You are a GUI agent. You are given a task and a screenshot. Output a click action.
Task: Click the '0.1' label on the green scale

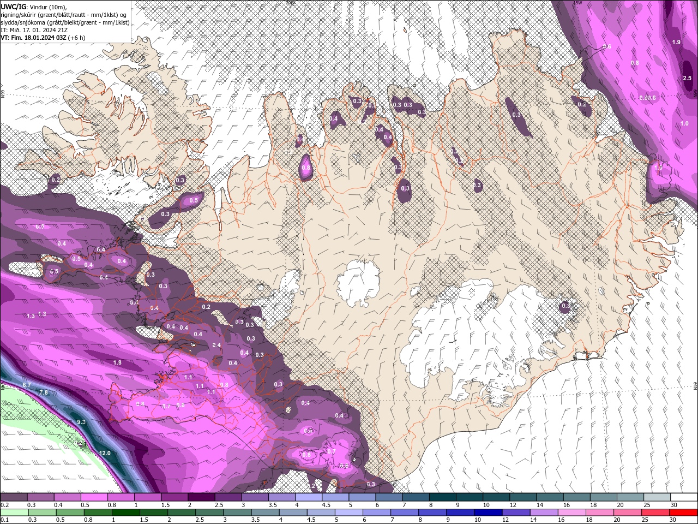pos(5,520)
